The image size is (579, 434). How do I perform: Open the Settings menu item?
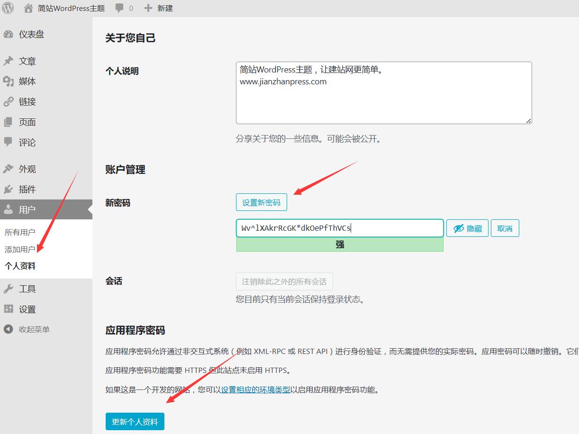click(x=27, y=309)
